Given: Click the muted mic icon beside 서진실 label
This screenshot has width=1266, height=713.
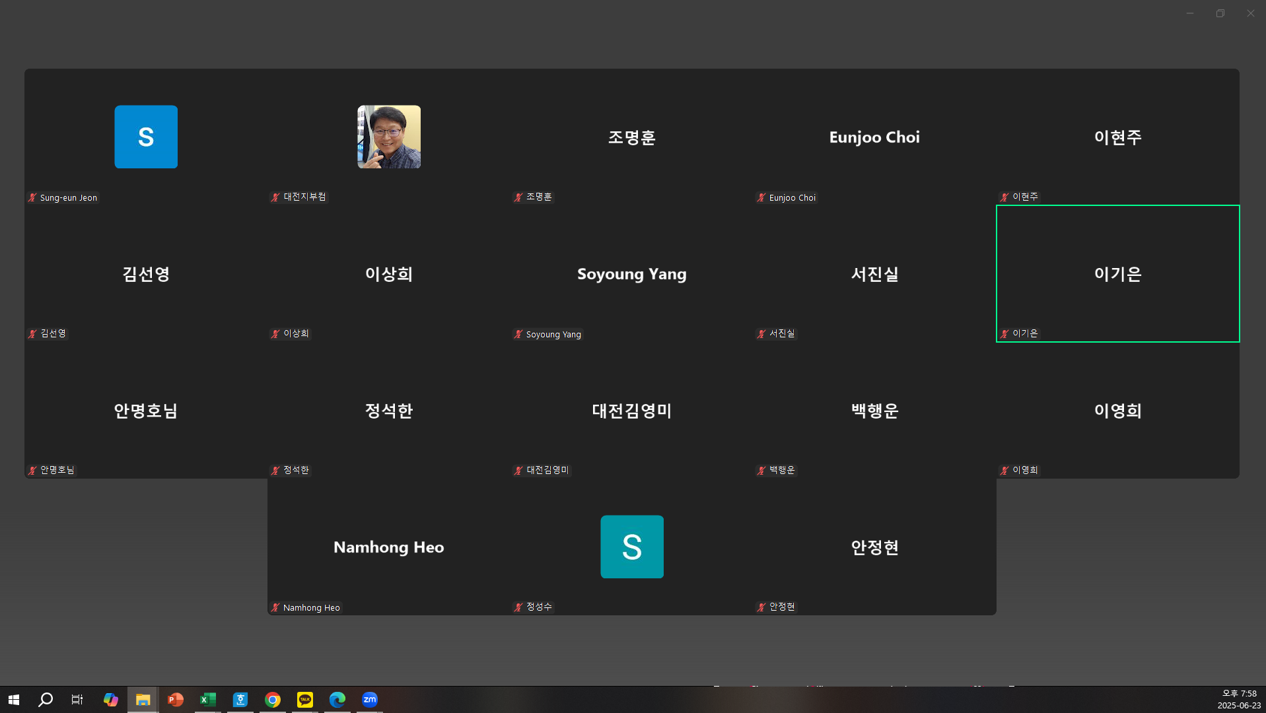Looking at the screenshot, I should coord(761,333).
